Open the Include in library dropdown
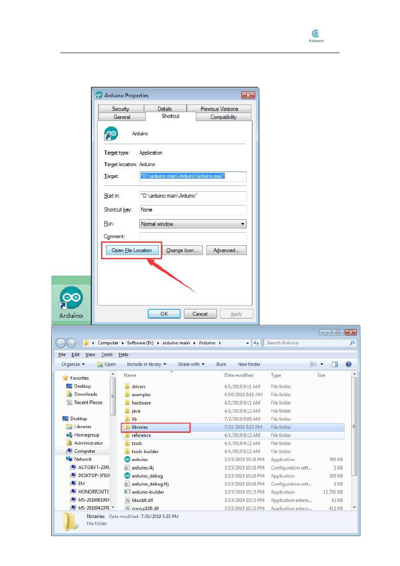400x566 pixels. [x=146, y=364]
